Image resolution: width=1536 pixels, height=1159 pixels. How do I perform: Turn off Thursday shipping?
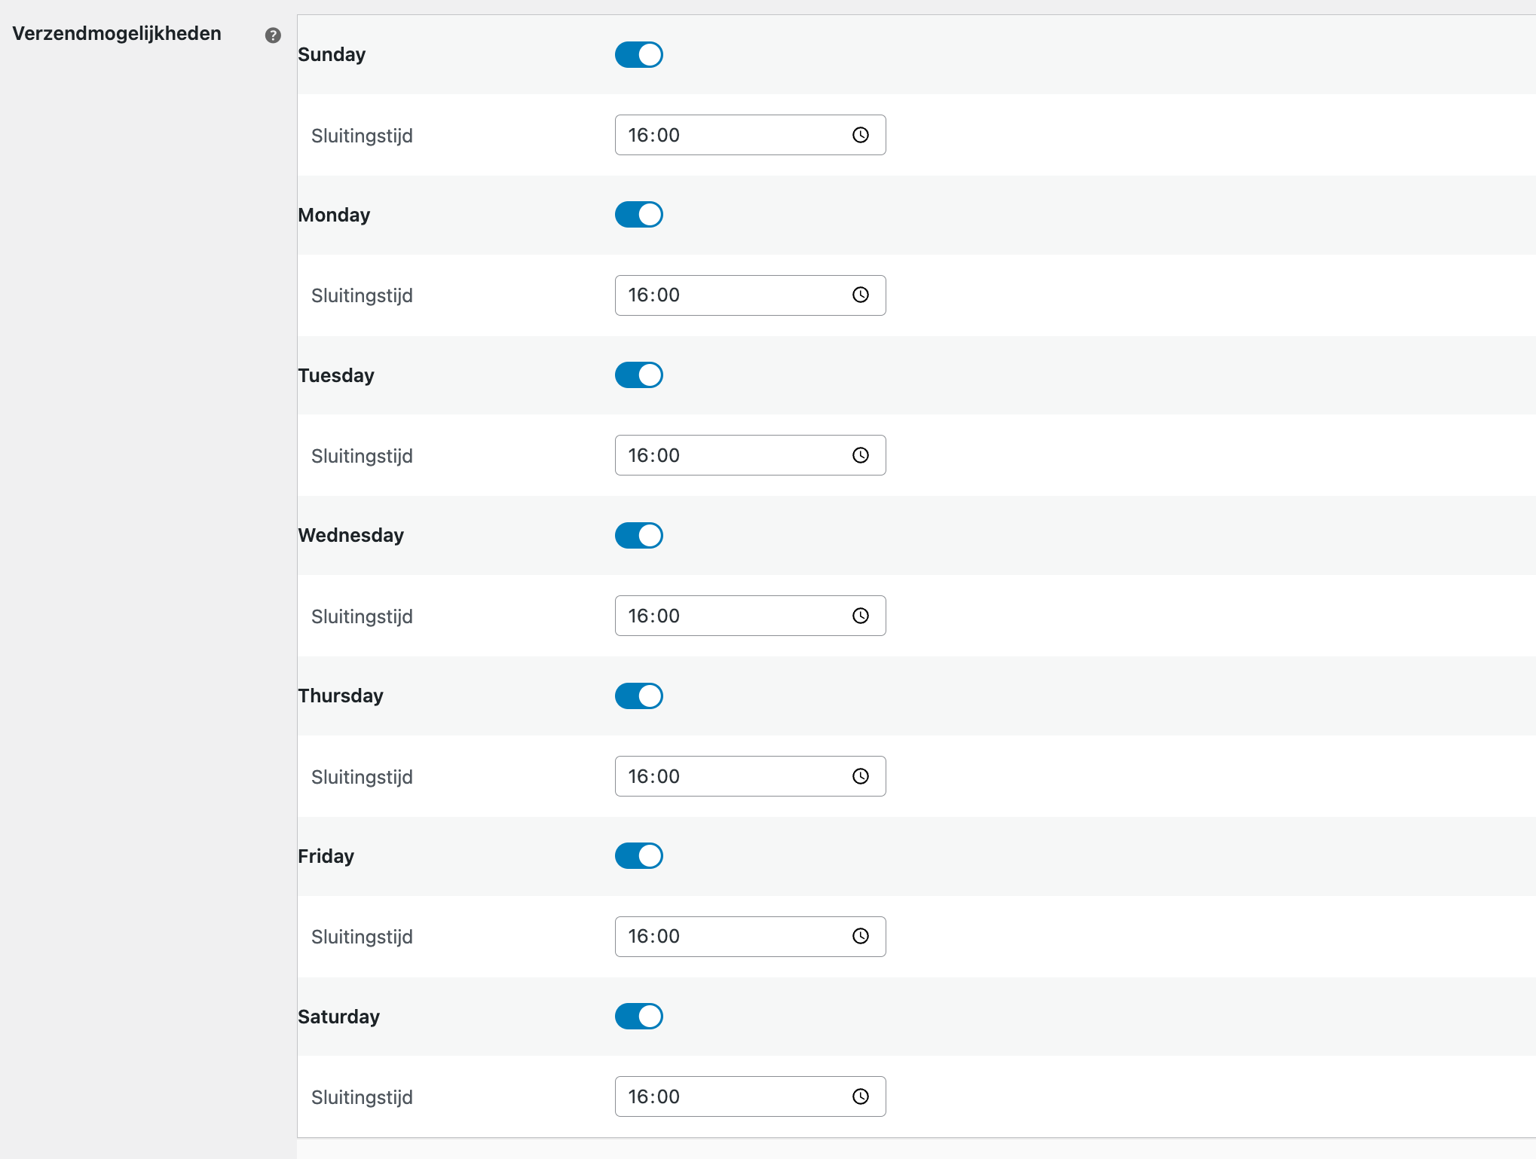point(638,696)
